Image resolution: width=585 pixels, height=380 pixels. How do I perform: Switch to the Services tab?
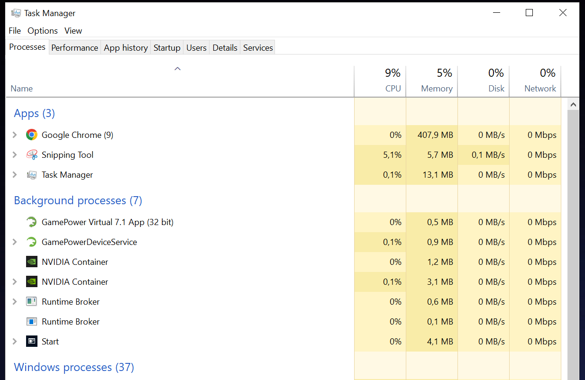(258, 48)
